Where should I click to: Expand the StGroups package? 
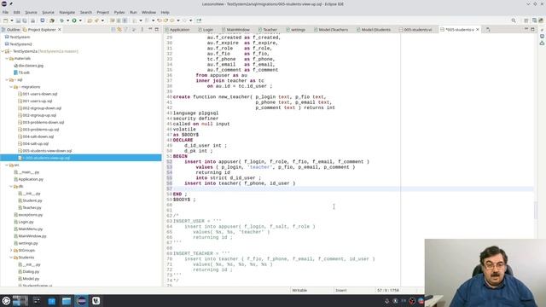(x=11, y=250)
